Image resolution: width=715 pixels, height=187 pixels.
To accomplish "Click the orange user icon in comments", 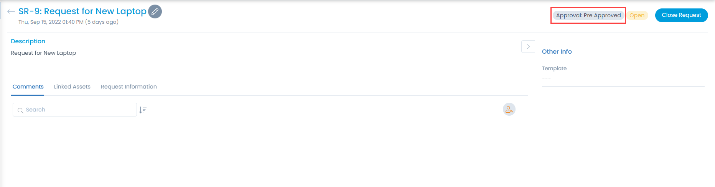I will 509,110.
